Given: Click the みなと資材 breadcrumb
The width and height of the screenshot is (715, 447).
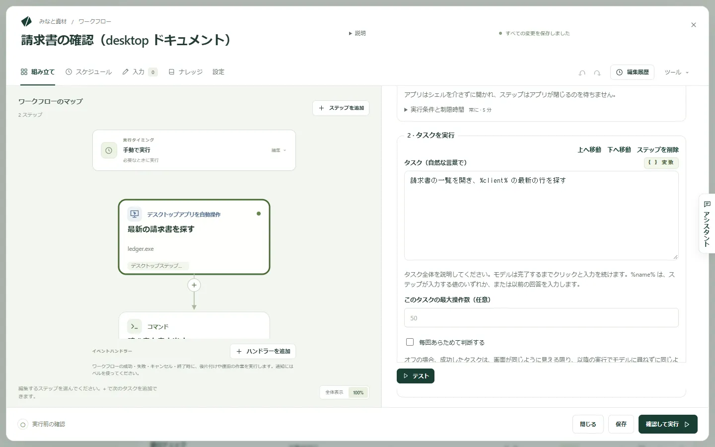Looking at the screenshot, I should click(x=53, y=21).
